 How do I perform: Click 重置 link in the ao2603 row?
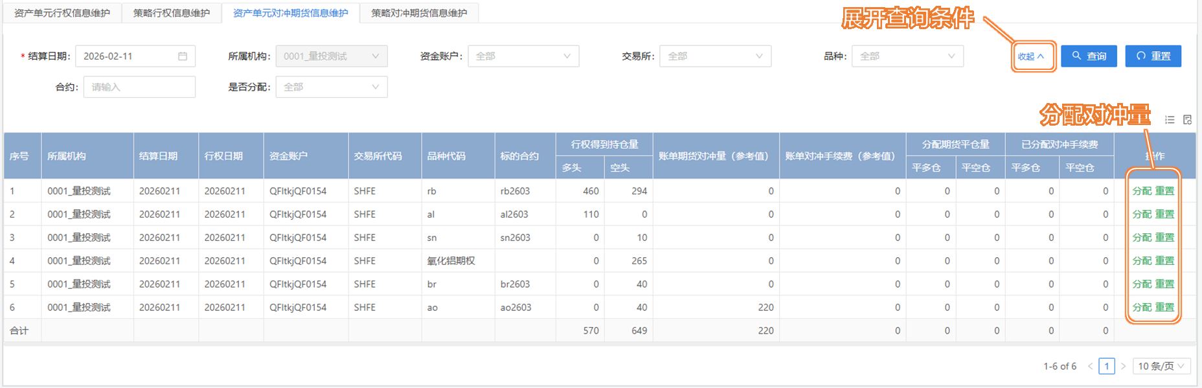pyautogui.click(x=1165, y=308)
